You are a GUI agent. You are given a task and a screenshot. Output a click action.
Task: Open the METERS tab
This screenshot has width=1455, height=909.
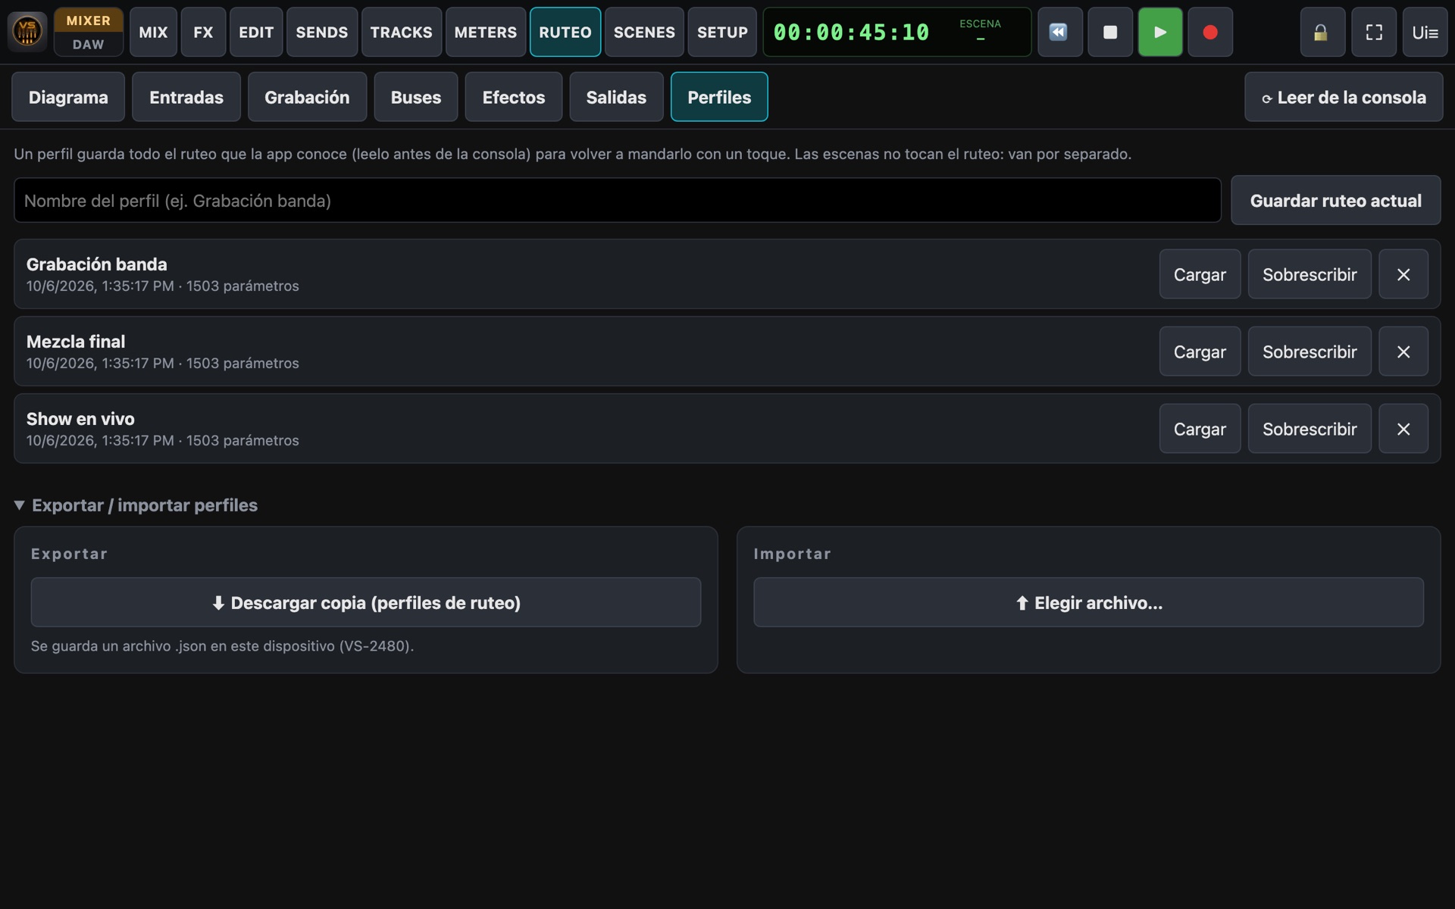[486, 32]
